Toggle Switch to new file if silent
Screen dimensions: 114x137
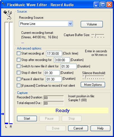(18, 66)
